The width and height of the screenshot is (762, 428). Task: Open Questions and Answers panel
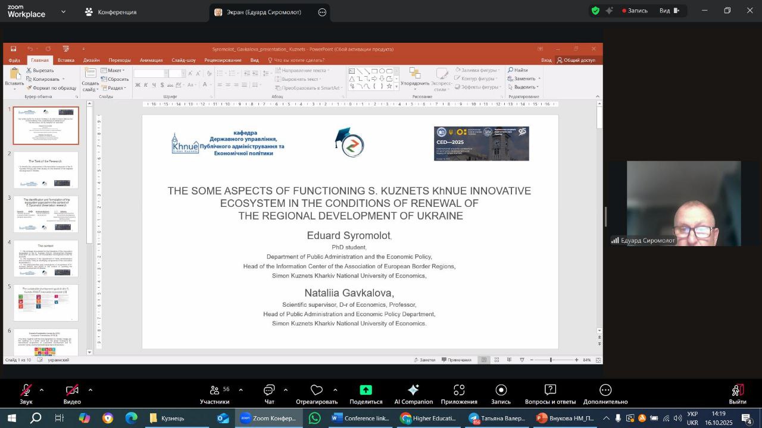coord(550,395)
